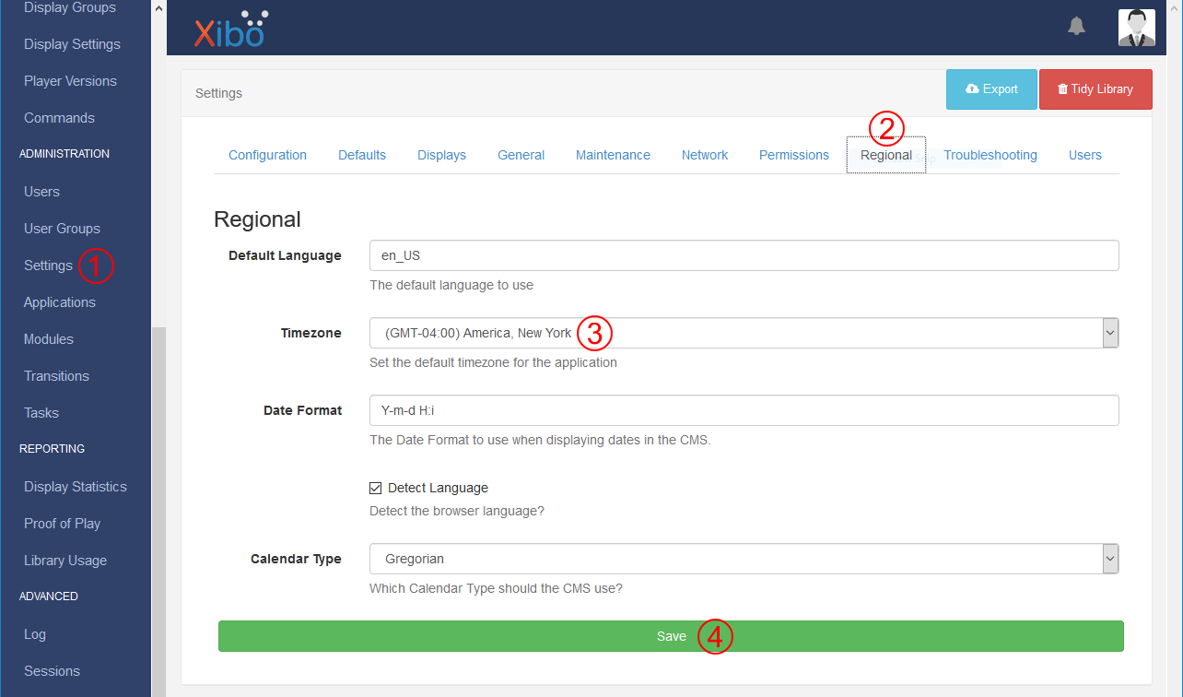Screen dimensions: 1183x697
Task: Open User Groups in sidebar
Action: click(62, 229)
